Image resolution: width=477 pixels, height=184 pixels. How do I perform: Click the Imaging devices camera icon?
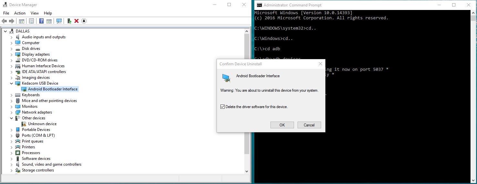coord(18,78)
